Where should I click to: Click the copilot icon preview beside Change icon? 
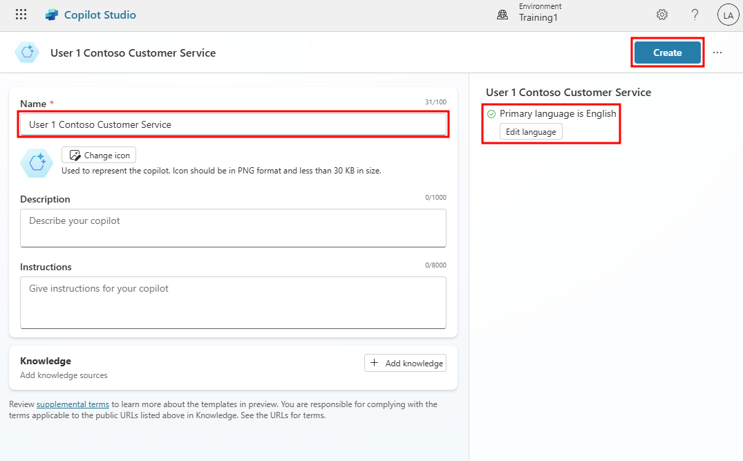(37, 163)
